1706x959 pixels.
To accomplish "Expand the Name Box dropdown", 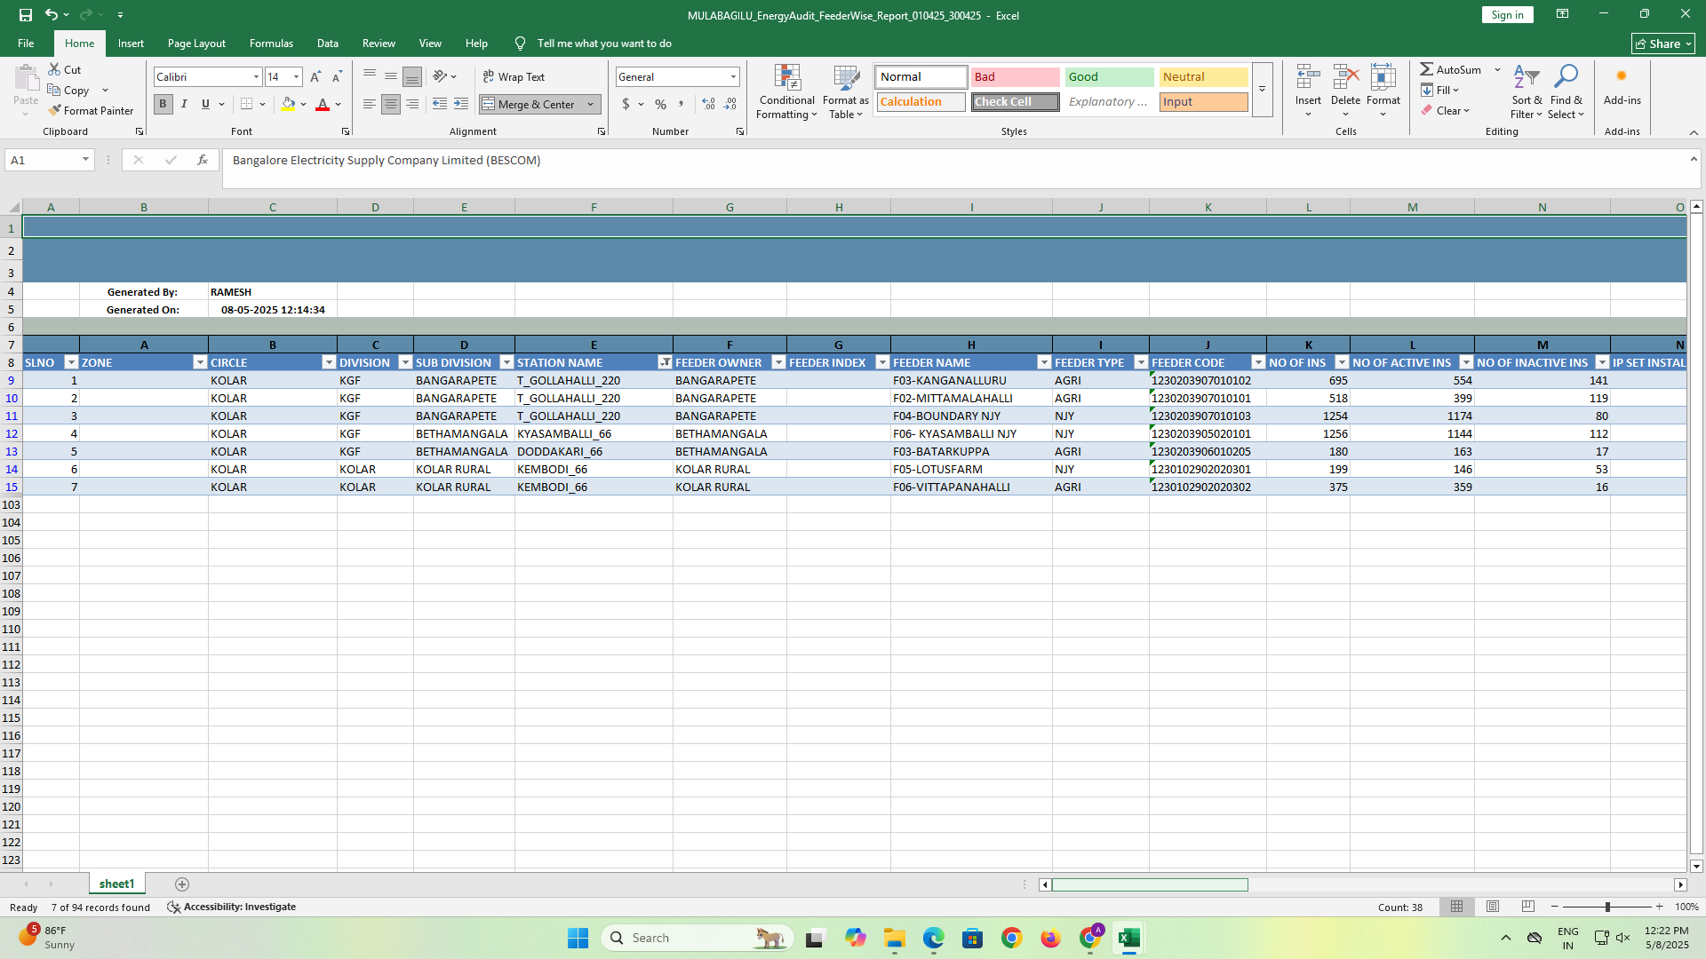I will coord(85,160).
